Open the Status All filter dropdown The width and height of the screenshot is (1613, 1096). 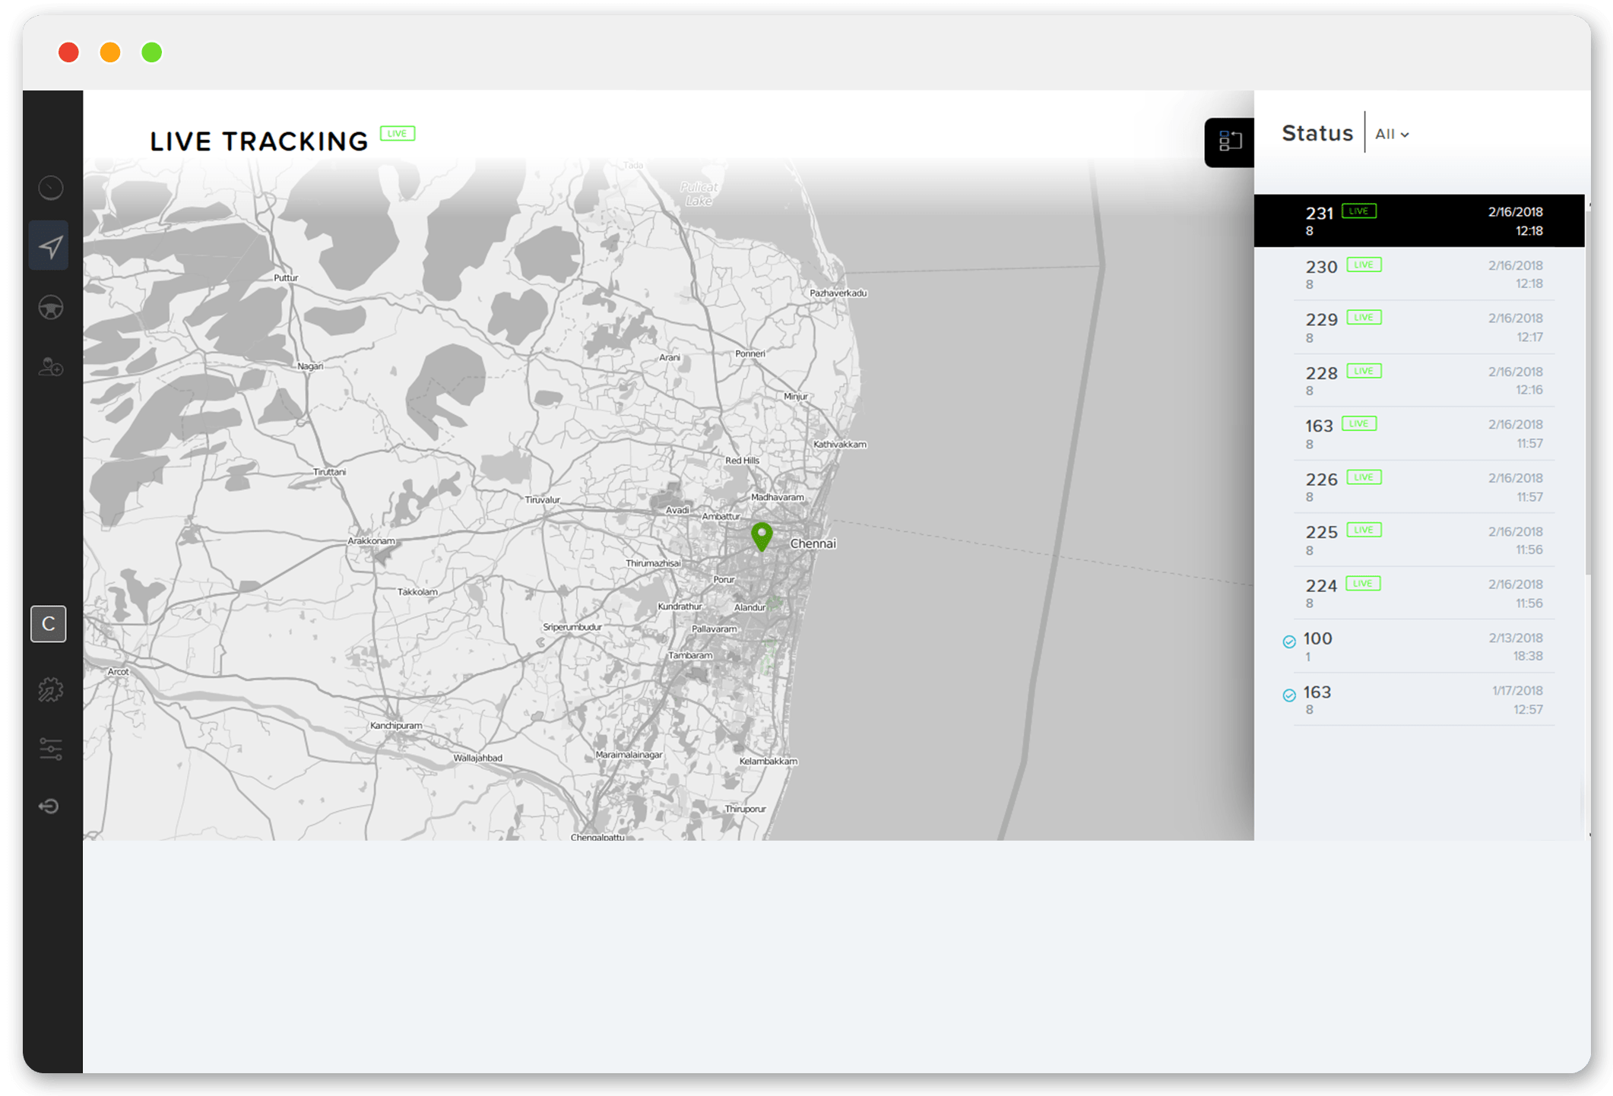coord(1393,135)
